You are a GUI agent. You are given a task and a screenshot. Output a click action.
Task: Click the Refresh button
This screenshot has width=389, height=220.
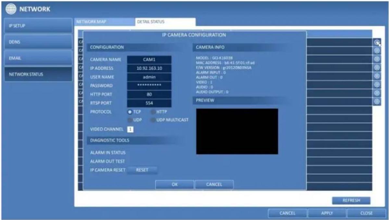coord(351,200)
